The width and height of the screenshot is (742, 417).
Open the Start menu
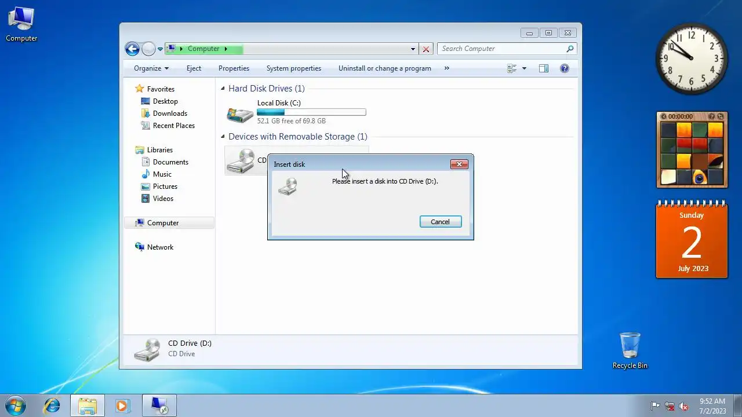coord(16,405)
